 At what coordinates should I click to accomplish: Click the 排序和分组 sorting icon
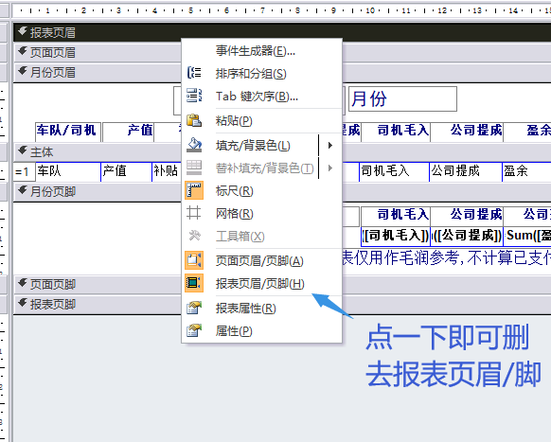pos(194,73)
